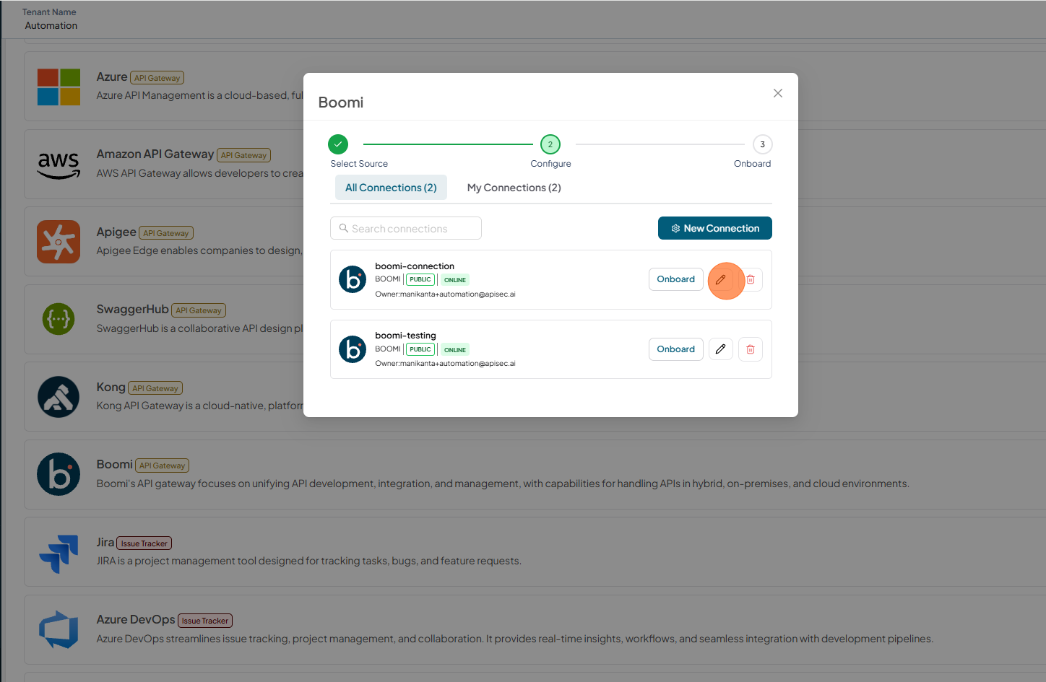Click the Kong logo icon
This screenshot has width=1046, height=682.
tap(59, 397)
